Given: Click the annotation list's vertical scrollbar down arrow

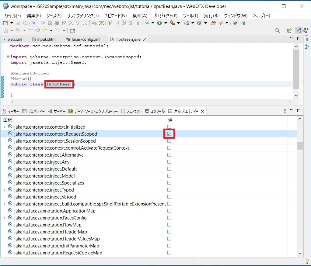Looking at the screenshot, I should pyautogui.click(x=300, y=253).
